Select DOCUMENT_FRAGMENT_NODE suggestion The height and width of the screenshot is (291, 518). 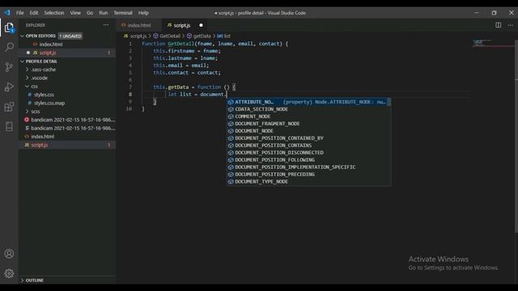pyautogui.click(x=309, y=124)
